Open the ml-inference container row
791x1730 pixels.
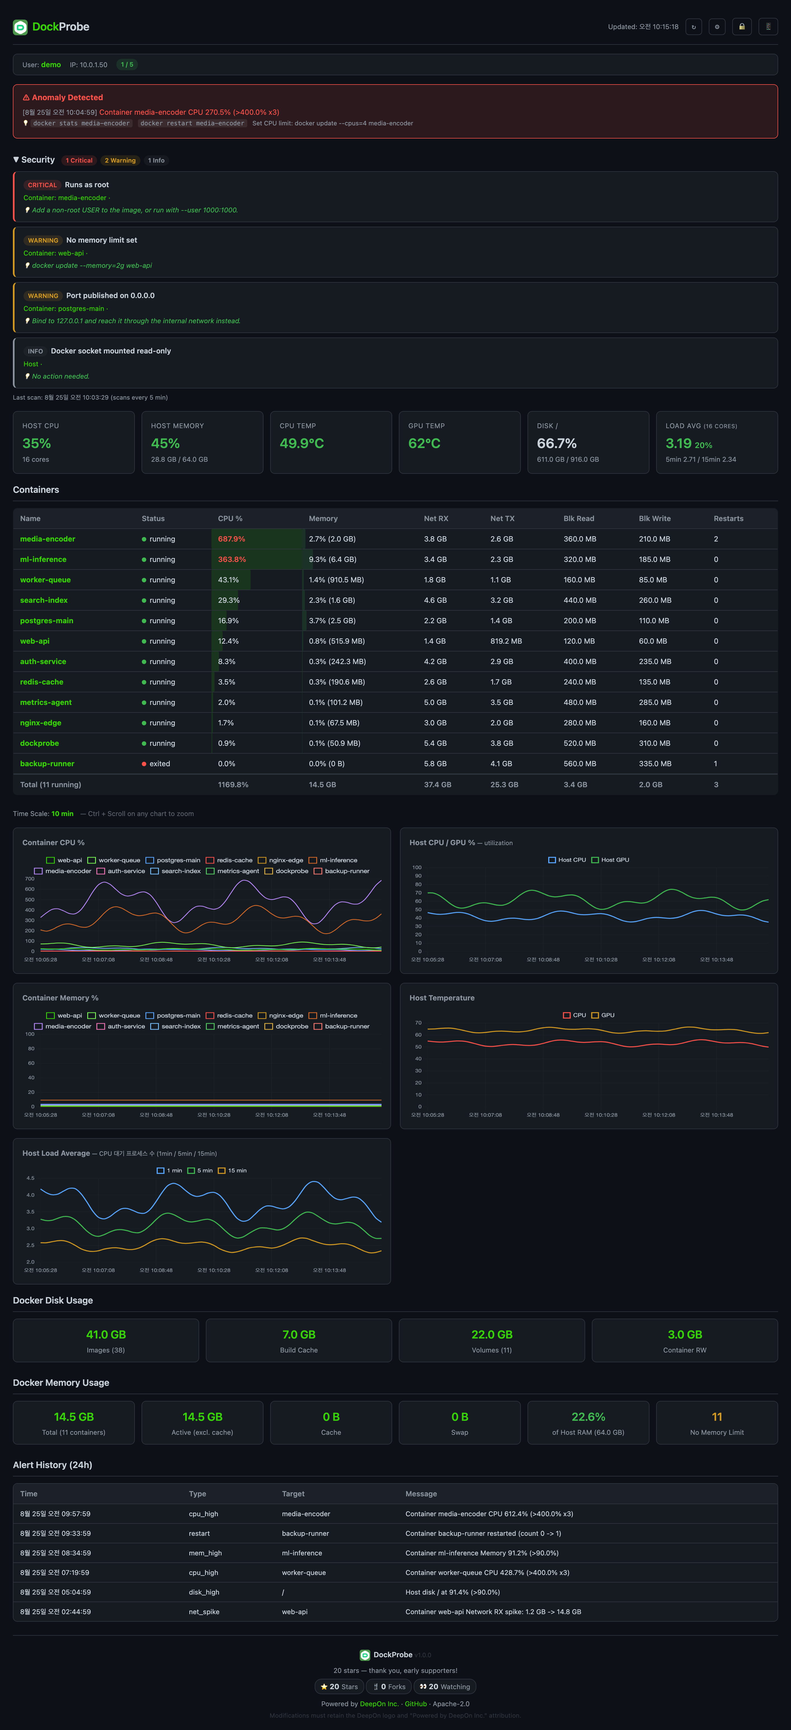click(395, 559)
